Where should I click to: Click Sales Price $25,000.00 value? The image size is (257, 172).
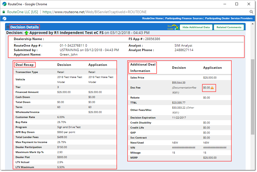tap(210, 78)
